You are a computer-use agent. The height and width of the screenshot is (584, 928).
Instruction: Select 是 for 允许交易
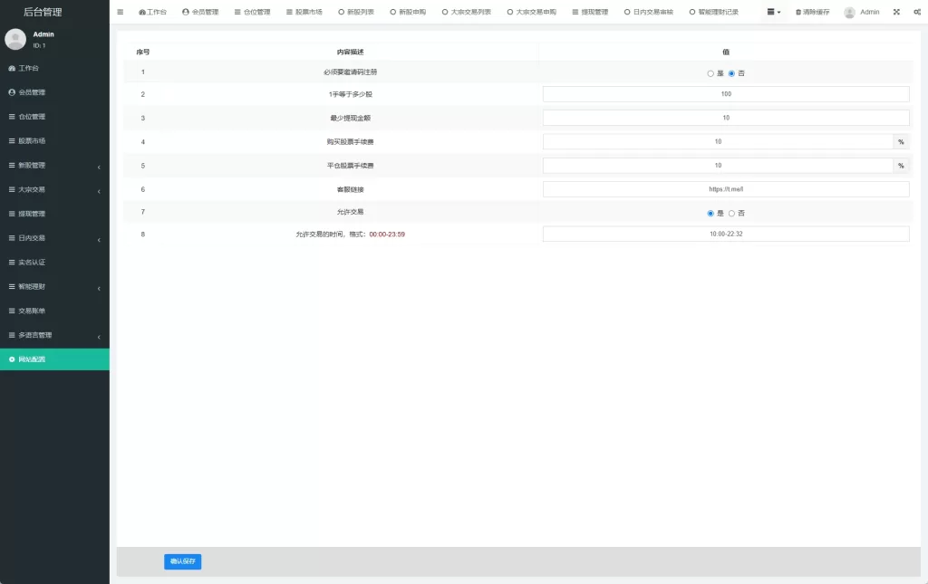pos(710,214)
